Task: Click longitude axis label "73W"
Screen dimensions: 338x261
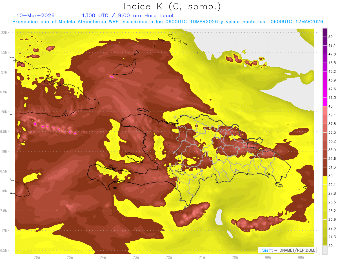Action: coord(136,257)
